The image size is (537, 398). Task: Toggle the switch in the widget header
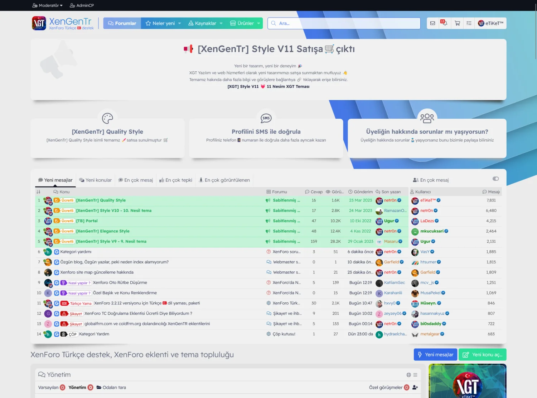tap(496, 179)
